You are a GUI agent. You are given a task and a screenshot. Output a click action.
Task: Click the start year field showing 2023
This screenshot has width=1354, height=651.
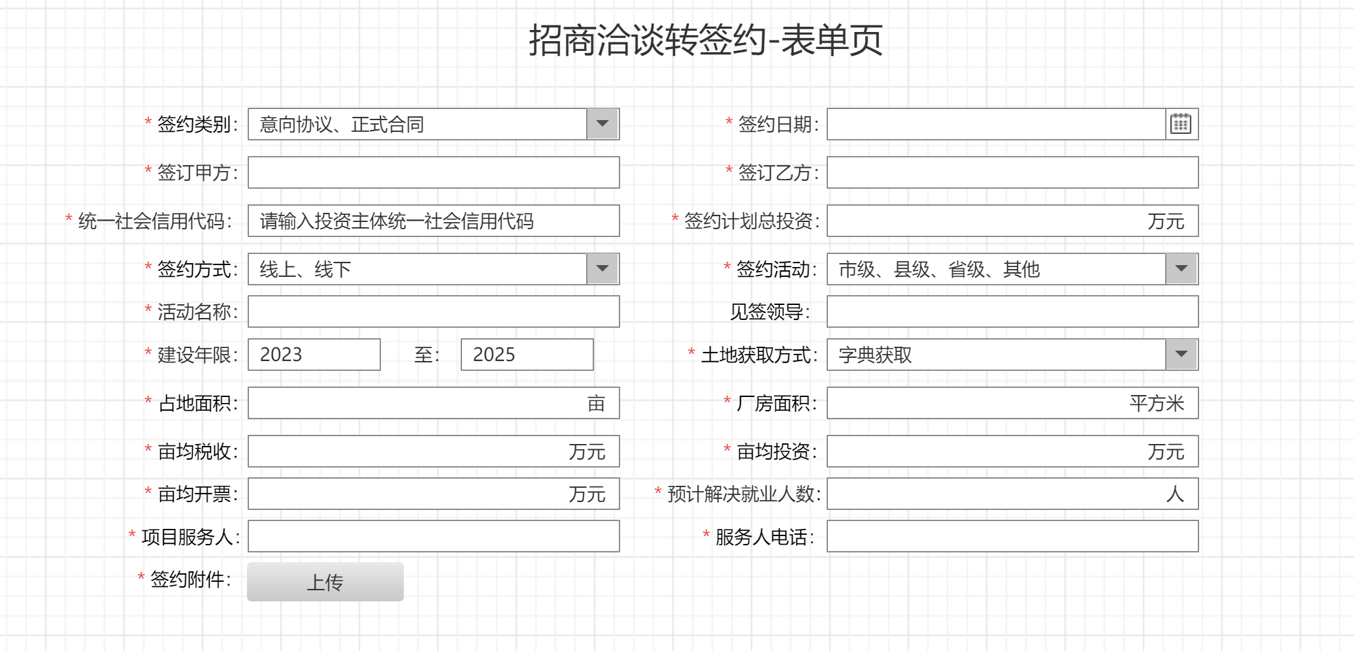coord(314,355)
